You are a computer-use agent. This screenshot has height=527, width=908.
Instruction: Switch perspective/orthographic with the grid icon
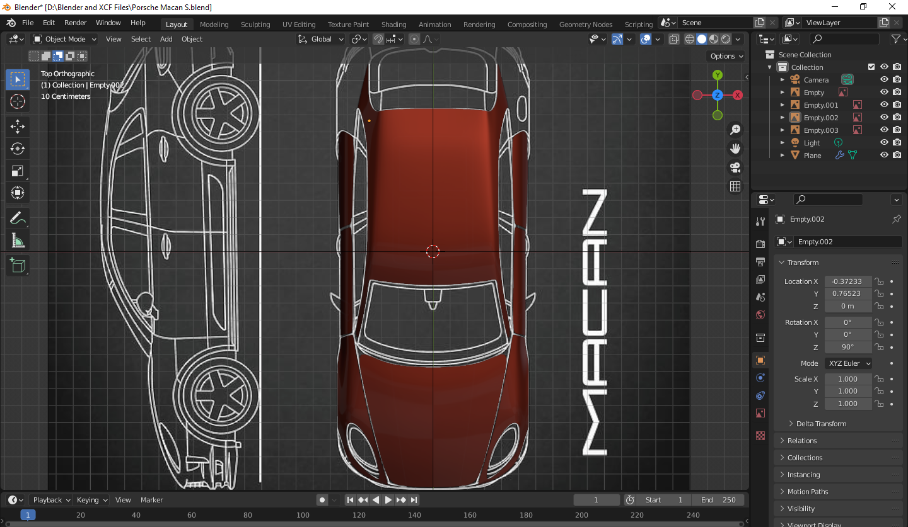(735, 186)
